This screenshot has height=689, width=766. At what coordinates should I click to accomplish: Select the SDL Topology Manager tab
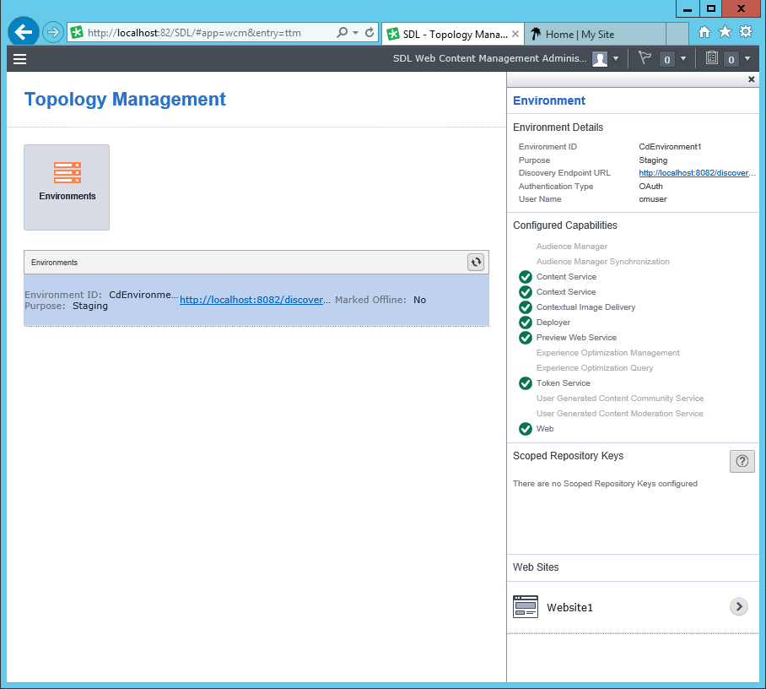coord(451,34)
